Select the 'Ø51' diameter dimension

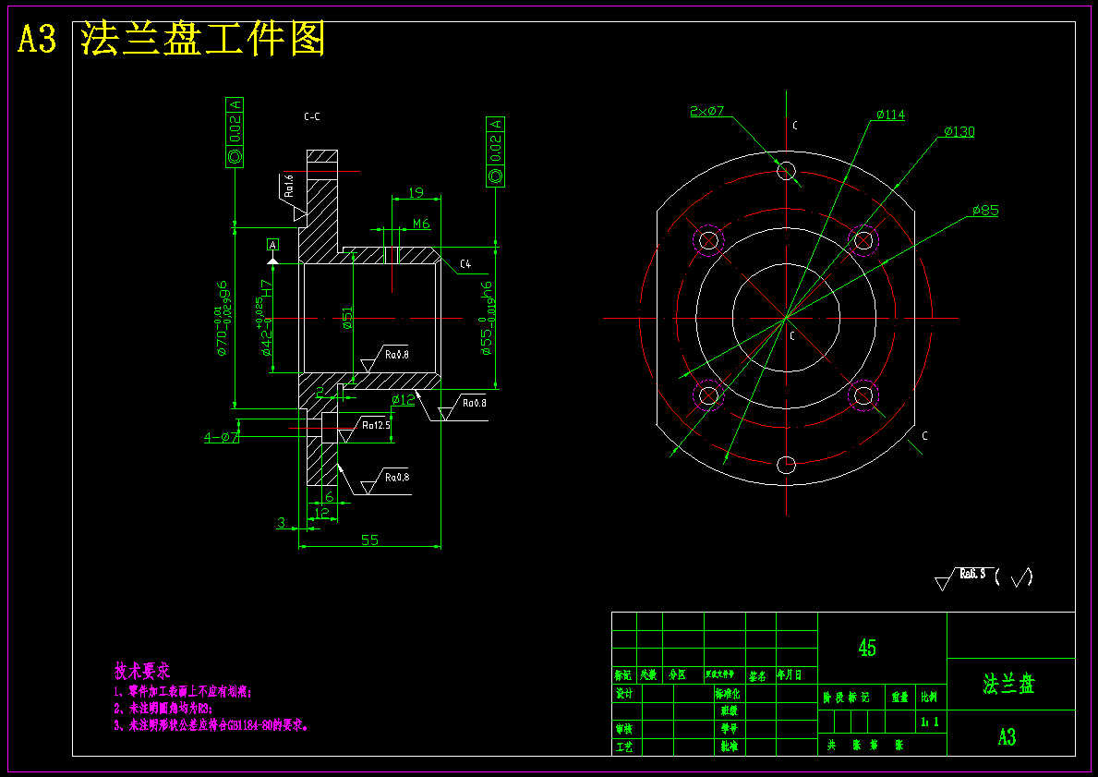point(348,318)
